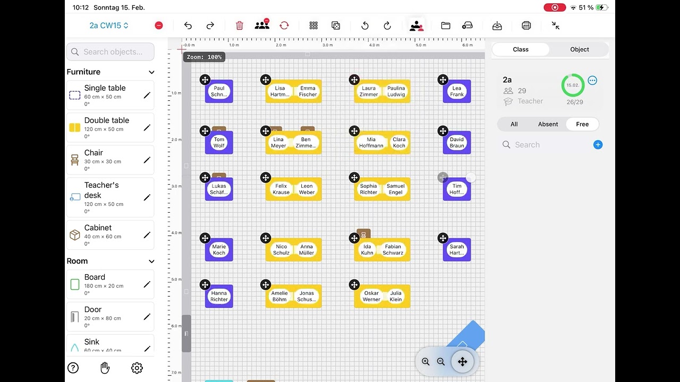680x382 pixels.
Task: Collapse the Furniture section
Action: 151,72
